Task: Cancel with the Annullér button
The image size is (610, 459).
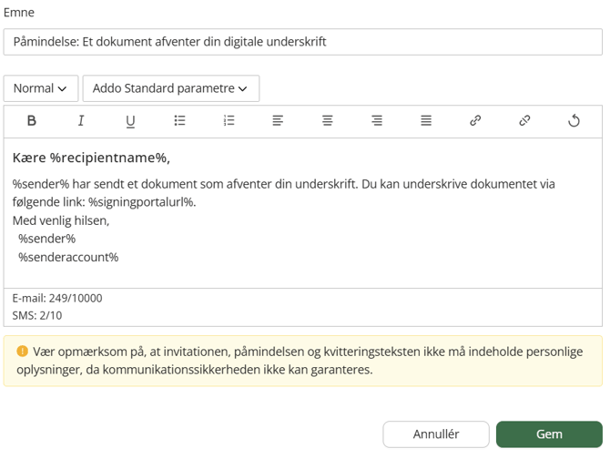Action: [x=436, y=434]
